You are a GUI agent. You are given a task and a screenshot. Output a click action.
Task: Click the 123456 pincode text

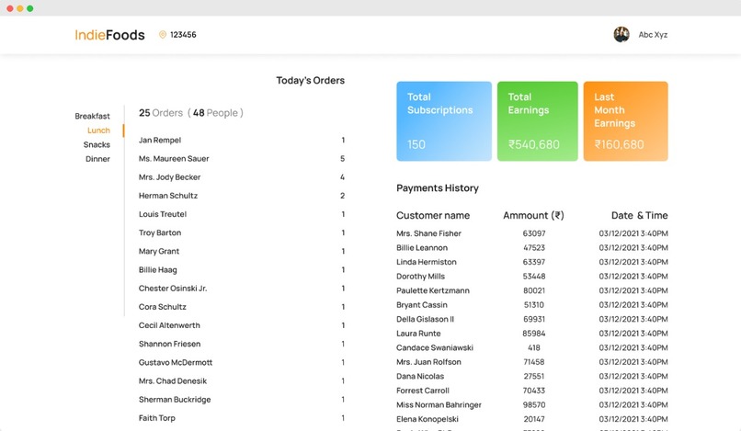point(183,35)
